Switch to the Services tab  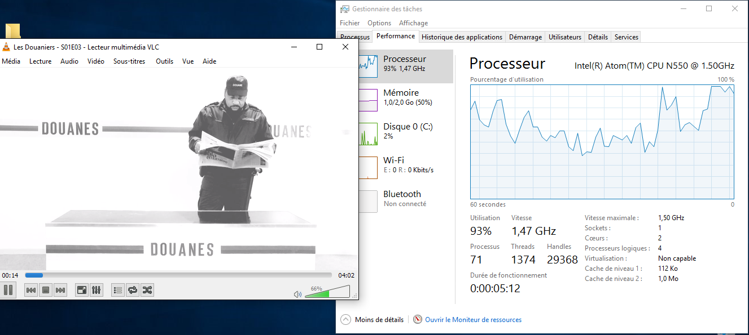pos(626,37)
